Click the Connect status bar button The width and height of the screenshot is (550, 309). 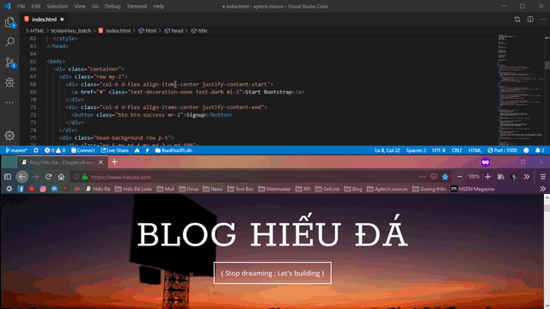coord(82,150)
